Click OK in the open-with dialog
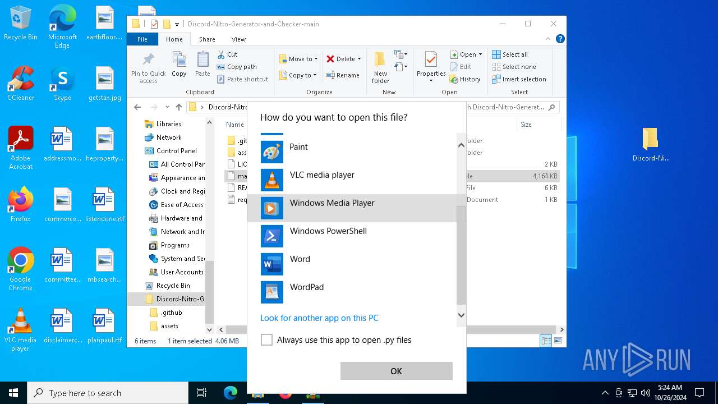 point(396,371)
